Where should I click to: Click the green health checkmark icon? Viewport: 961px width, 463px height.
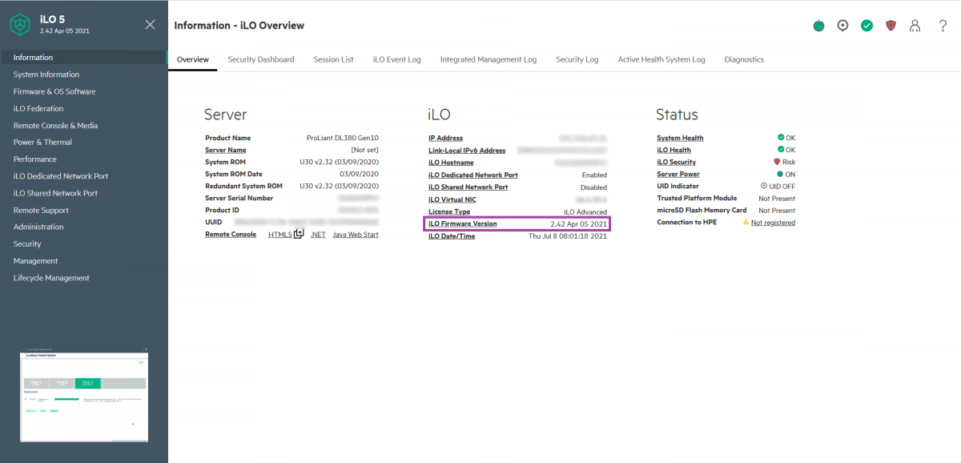[867, 26]
